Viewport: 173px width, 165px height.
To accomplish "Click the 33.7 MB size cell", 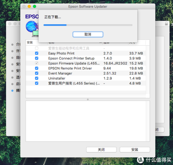I will [136, 53].
